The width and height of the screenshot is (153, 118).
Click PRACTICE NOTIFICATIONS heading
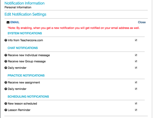[26, 75]
